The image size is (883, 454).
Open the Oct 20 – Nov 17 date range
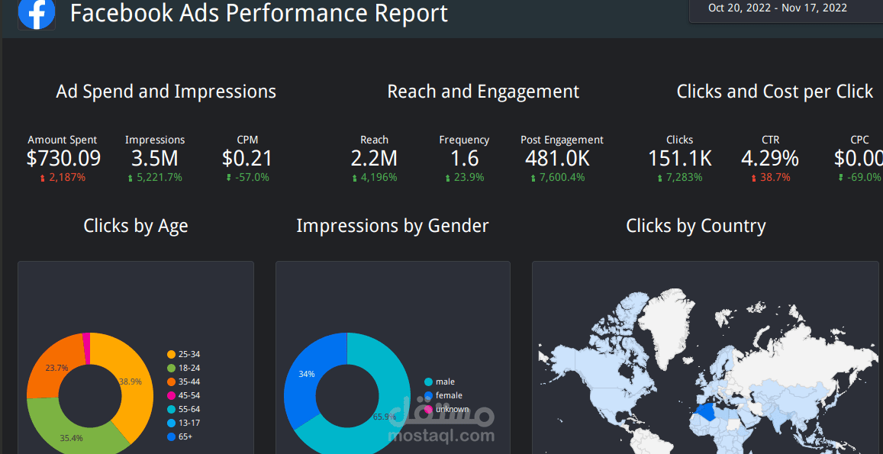(x=785, y=10)
